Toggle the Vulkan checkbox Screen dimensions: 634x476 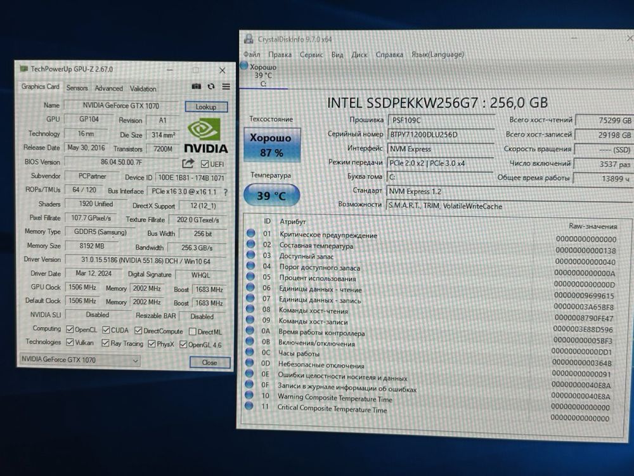click(x=70, y=343)
